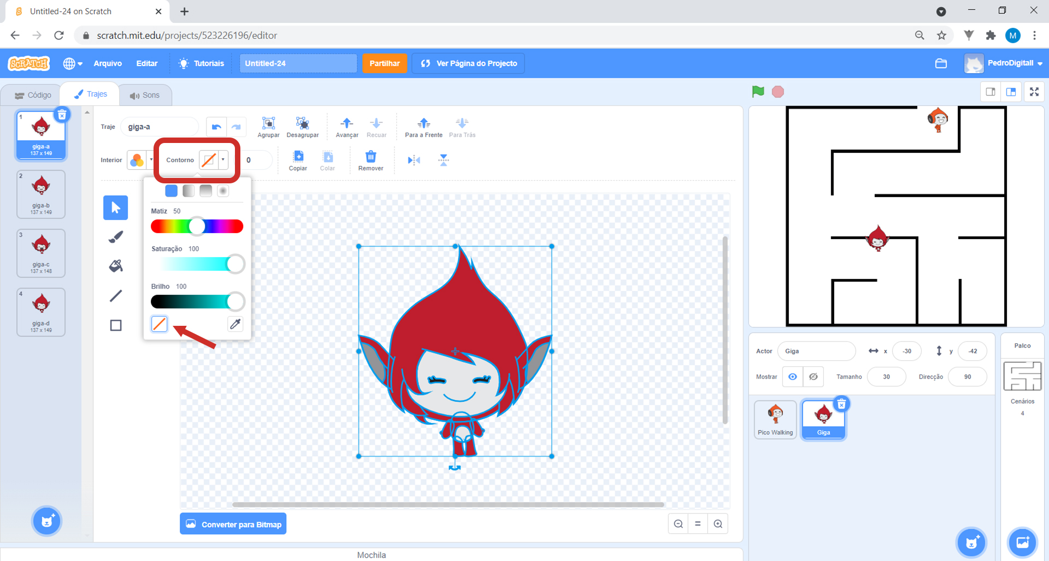This screenshot has width=1049, height=561.
Task: Select radial gradient fill style
Action: (223, 190)
